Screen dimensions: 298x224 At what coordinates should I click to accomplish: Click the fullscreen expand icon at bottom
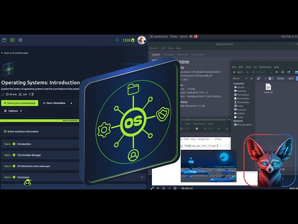coord(152,188)
